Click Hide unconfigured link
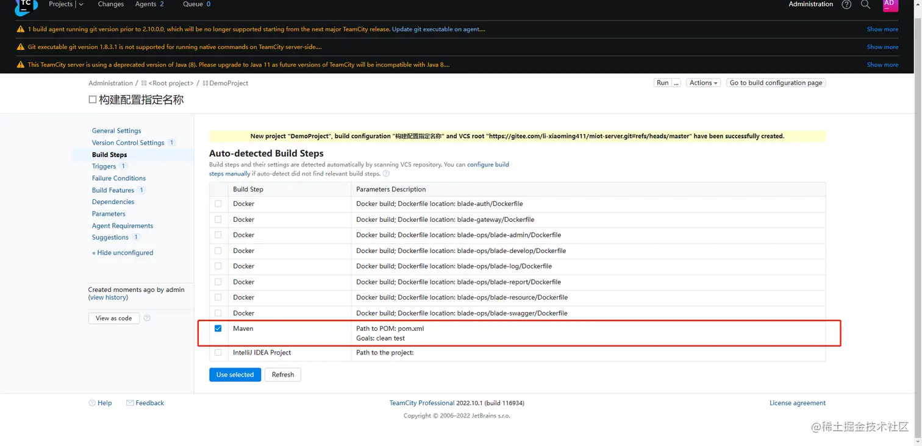This screenshot has width=922, height=446. (123, 253)
